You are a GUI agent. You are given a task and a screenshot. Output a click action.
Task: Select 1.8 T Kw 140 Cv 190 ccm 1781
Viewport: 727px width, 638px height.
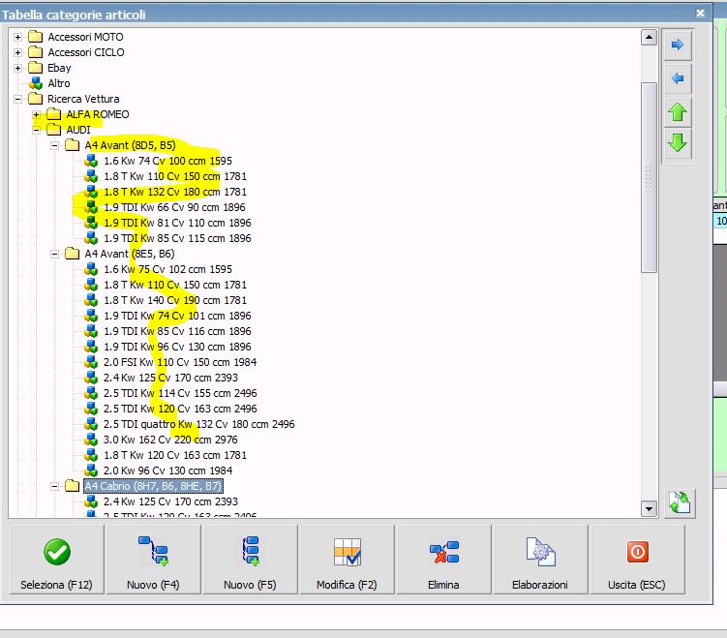[x=175, y=300]
